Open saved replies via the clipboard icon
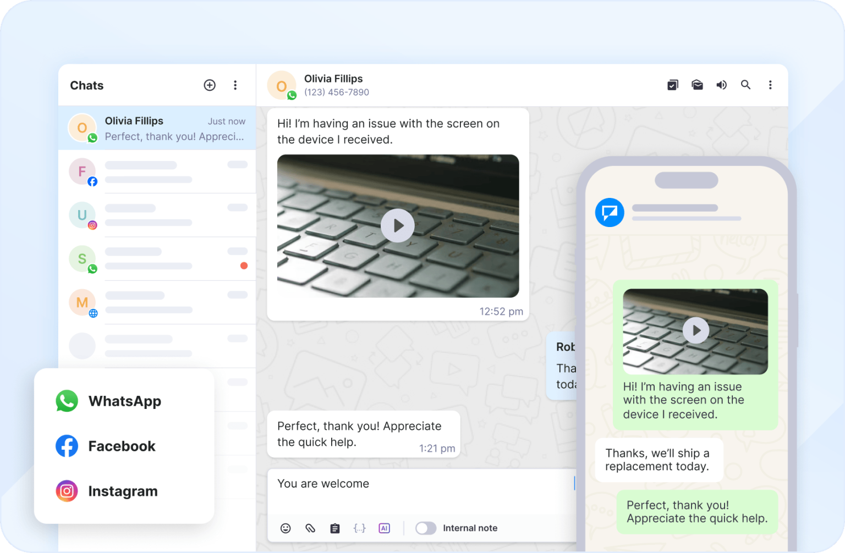845x553 pixels. (334, 528)
